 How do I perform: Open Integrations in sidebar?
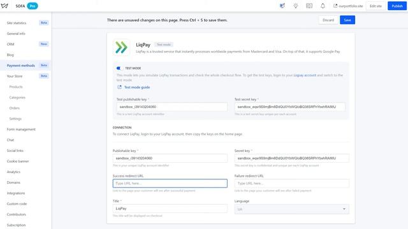[x=16, y=193]
